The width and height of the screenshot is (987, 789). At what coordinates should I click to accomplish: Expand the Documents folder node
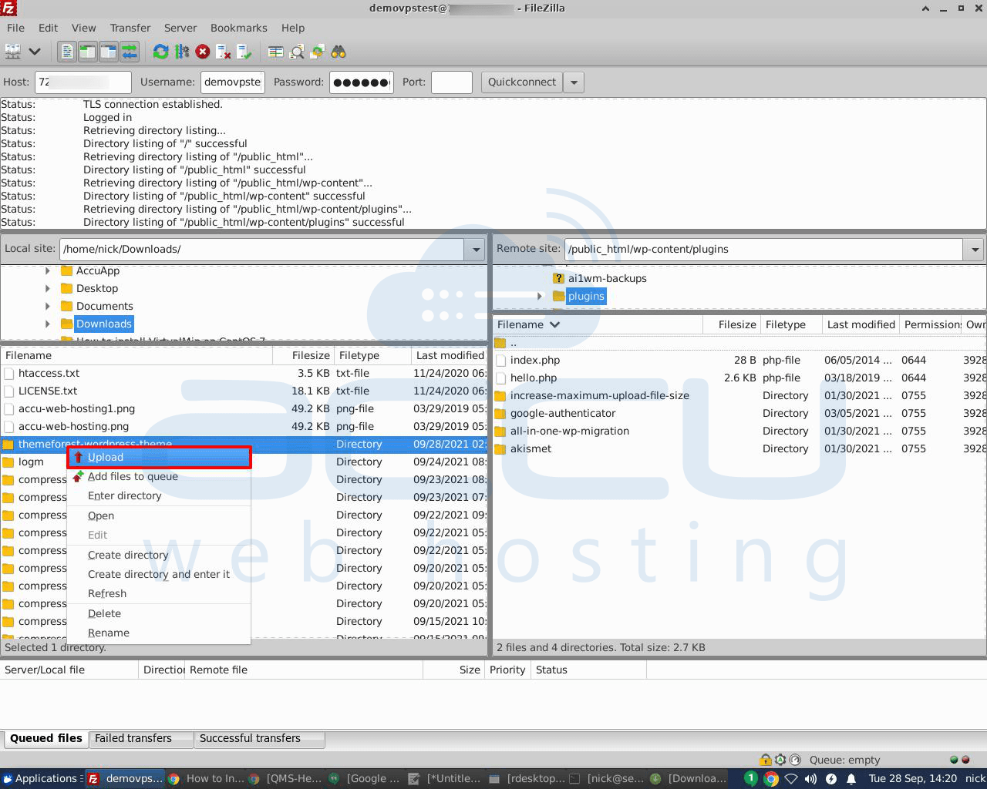coord(48,306)
